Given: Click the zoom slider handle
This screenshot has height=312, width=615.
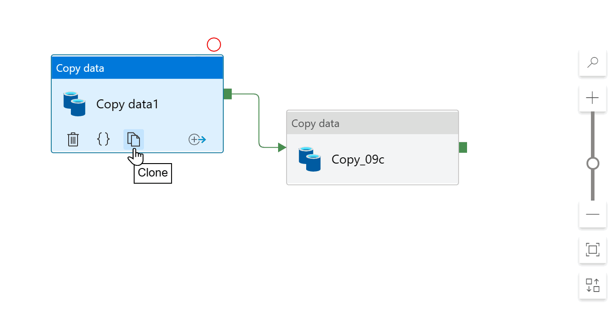Looking at the screenshot, I should [x=593, y=164].
